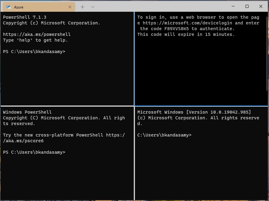This screenshot has width=269, height=201.
Task: Open a new tab with the plus icon
Action: pyautogui.click(x=82, y=7)
